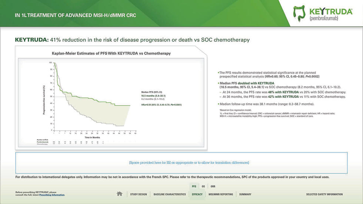The width and height of the screenshot is (363, 204).
Task: Click the Keytruda colon logo icon
Action: 299,13
